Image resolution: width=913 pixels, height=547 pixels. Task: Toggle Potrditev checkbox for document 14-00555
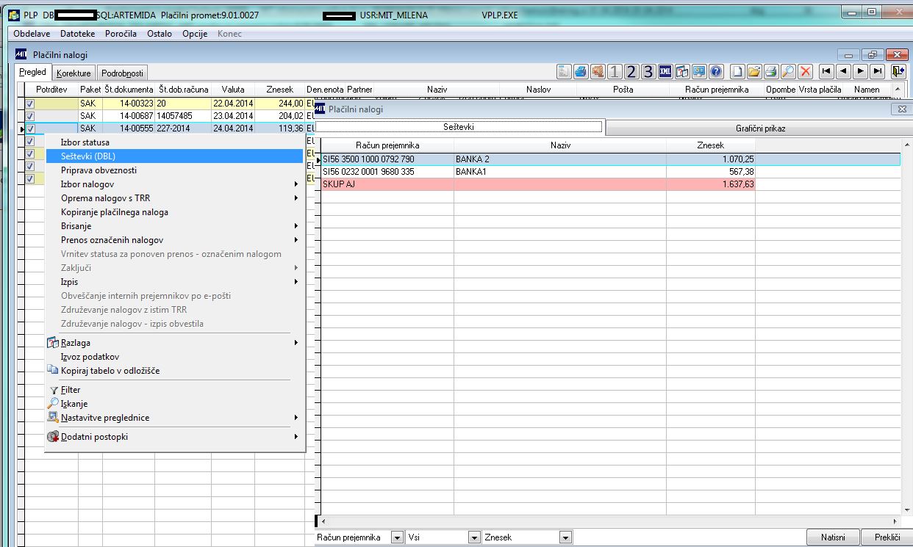pos(30,128)
